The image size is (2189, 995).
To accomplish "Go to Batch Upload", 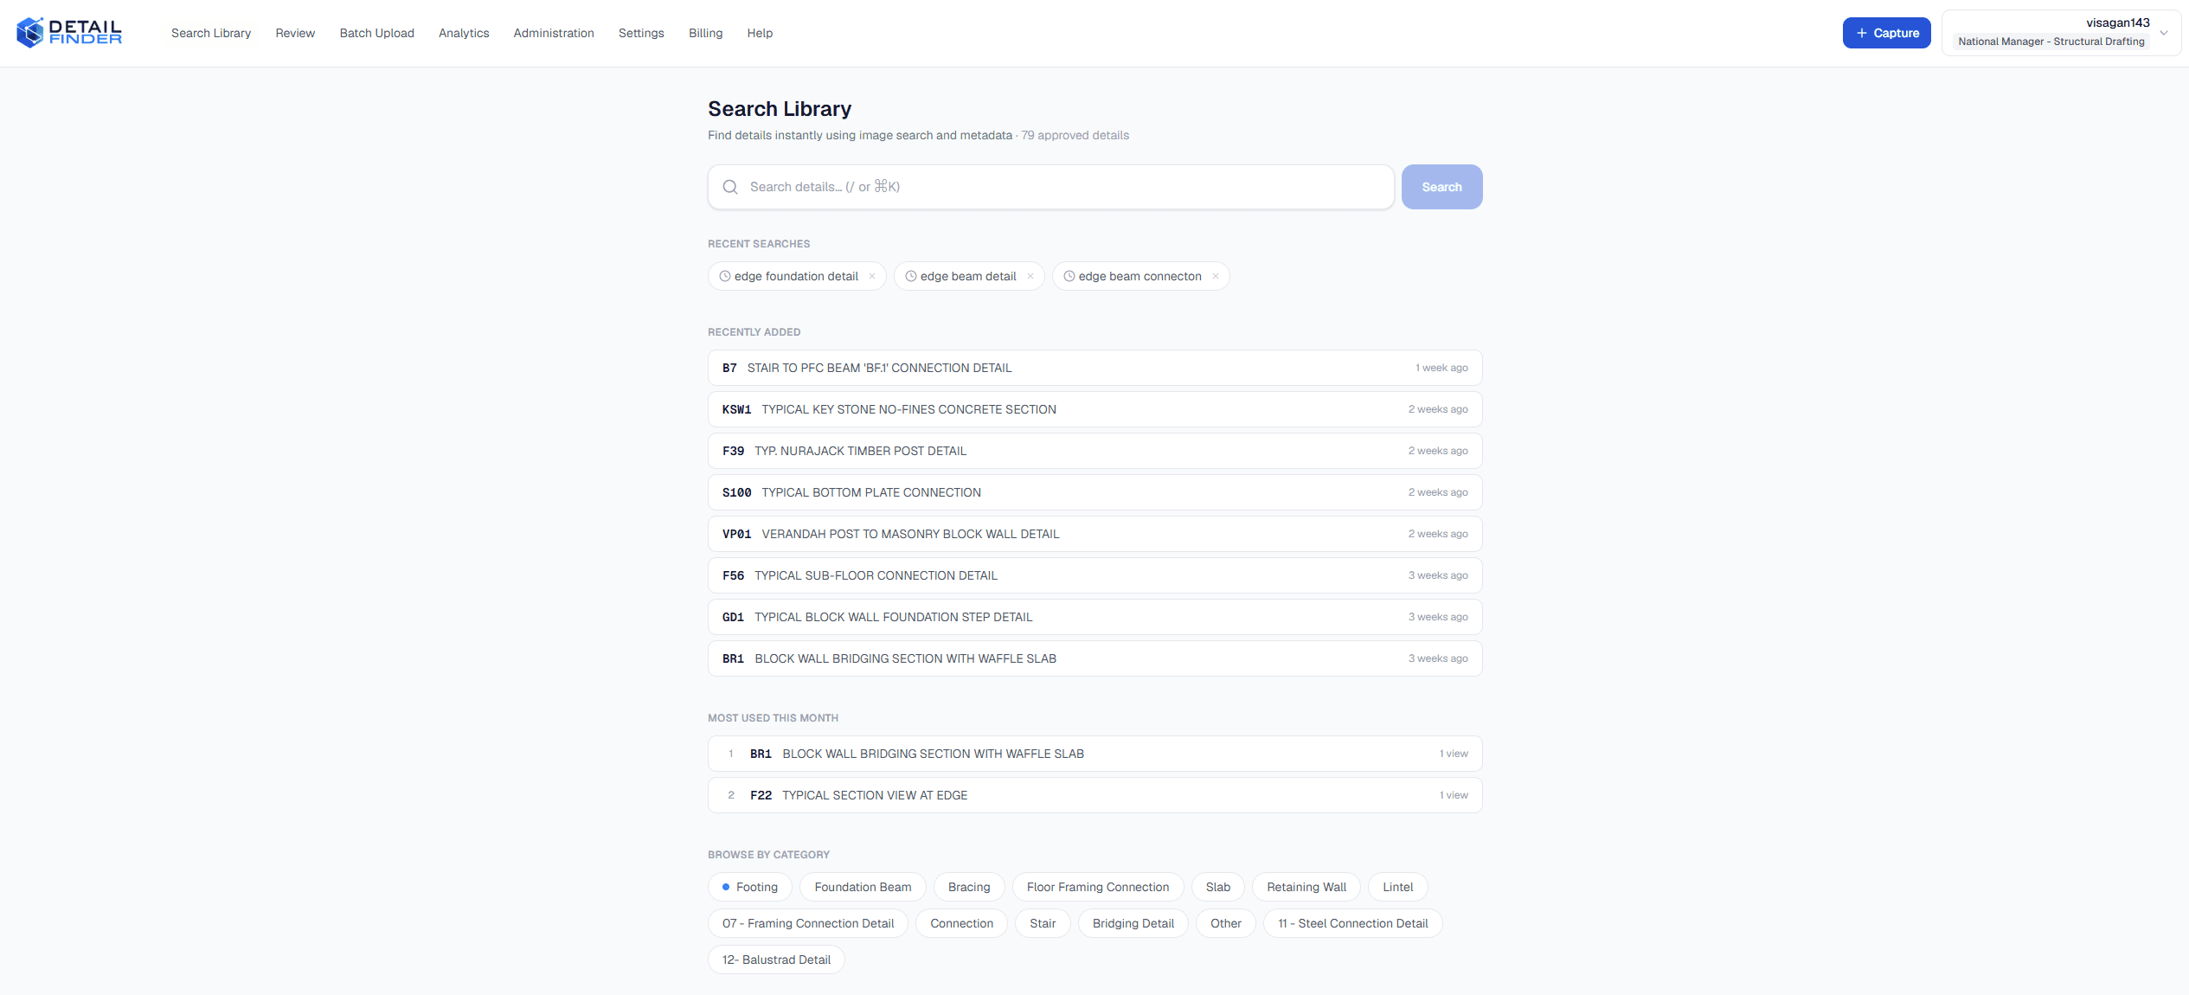I will click(x=376, y=33).
